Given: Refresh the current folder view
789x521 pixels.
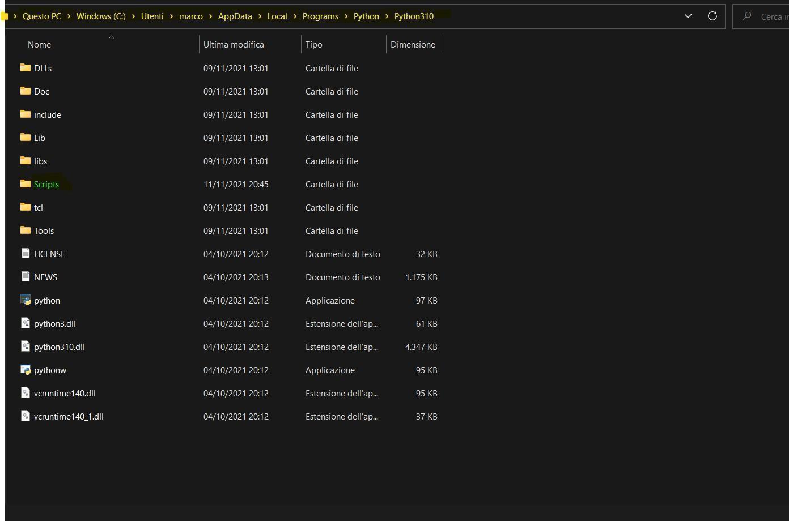Looking at the screenshot, I should coord(712,16).
